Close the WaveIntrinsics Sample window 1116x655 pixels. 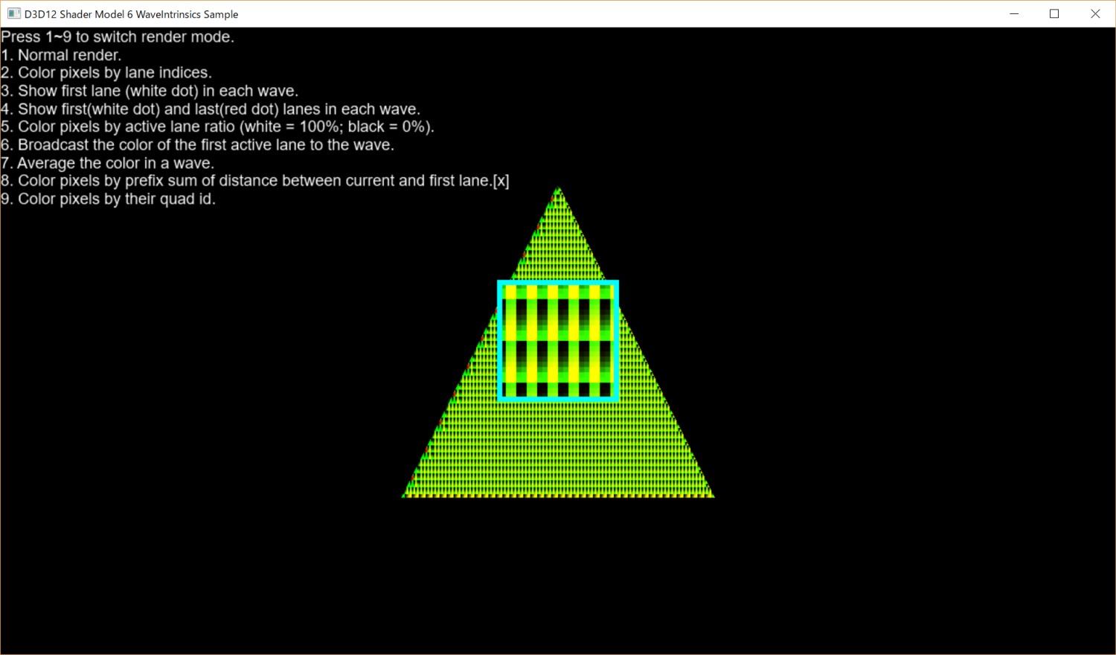1095,13
